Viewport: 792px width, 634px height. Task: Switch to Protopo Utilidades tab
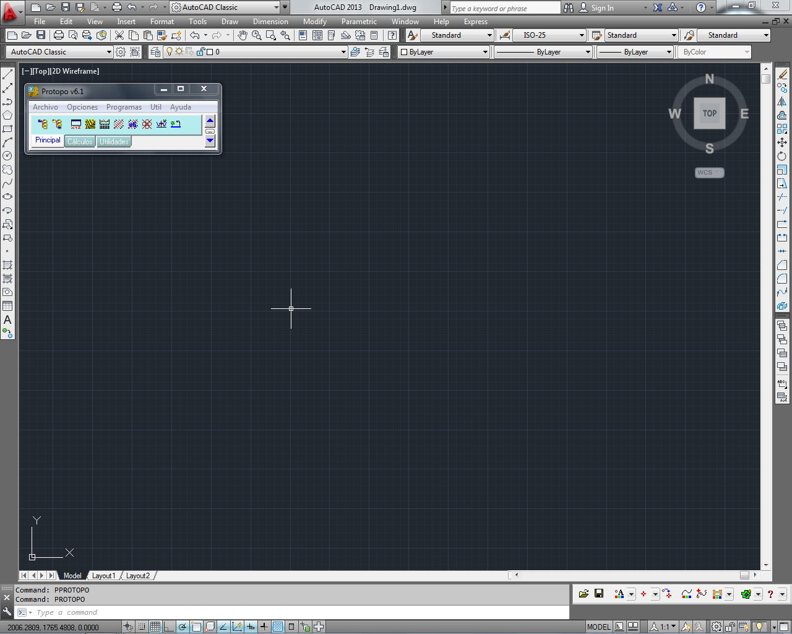click(x=114, y=142)
